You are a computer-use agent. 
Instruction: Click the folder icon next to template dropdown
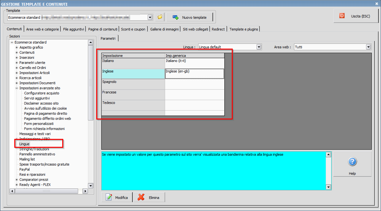click(x=160, y=17)
